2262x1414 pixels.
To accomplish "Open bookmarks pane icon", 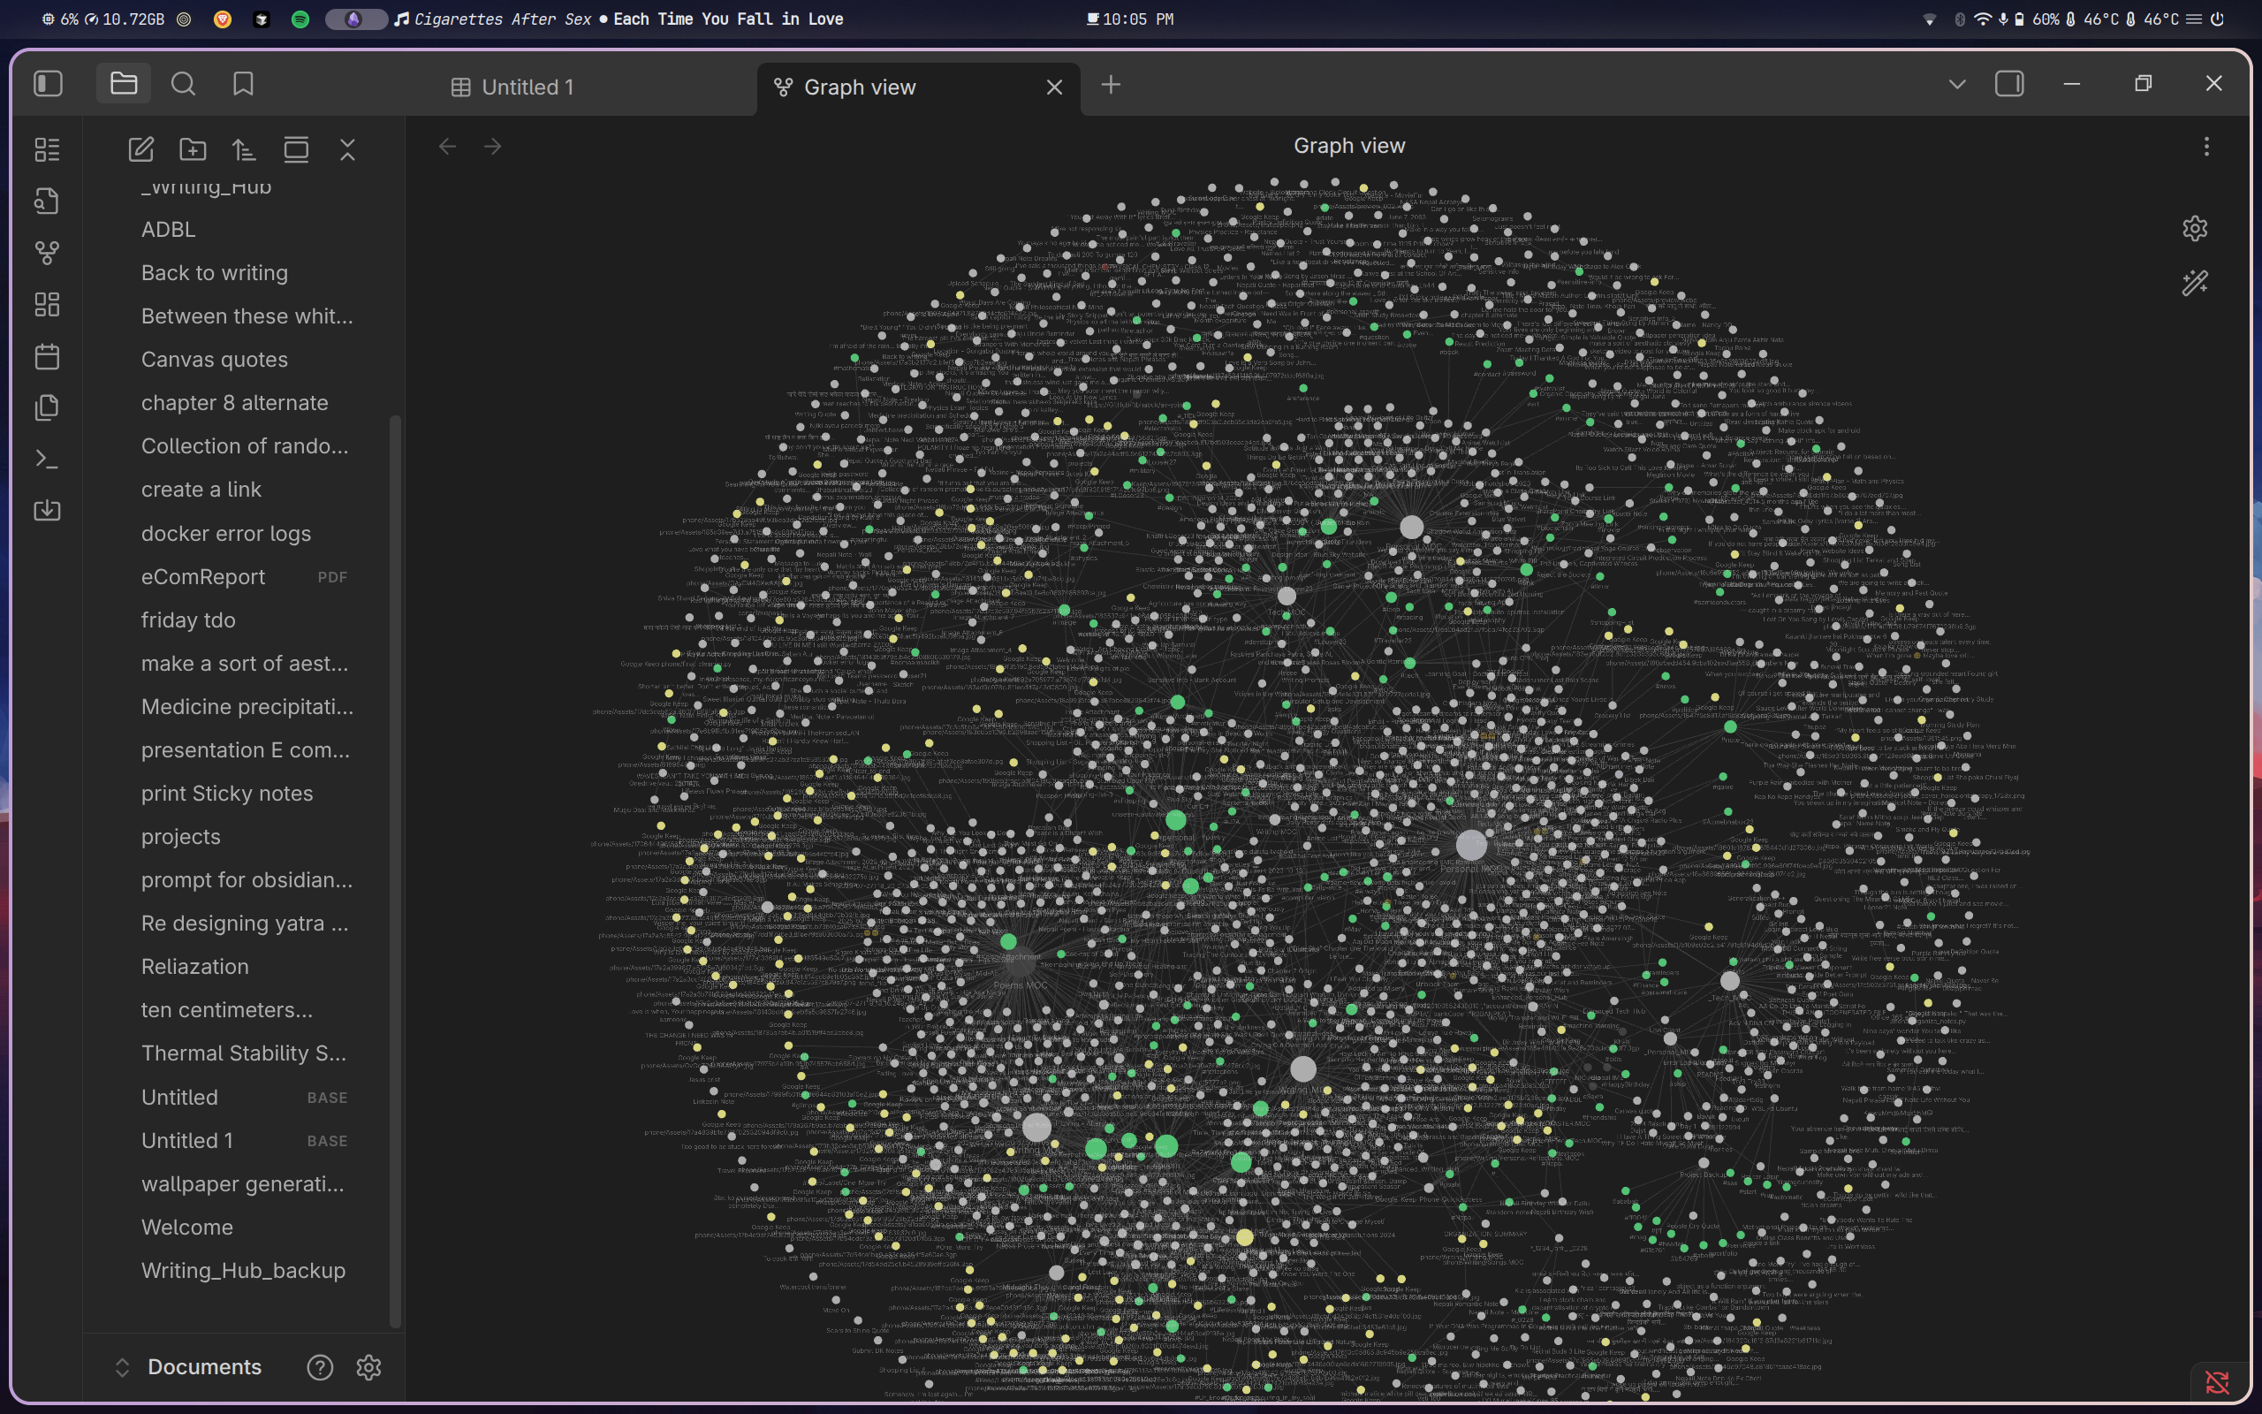I will coord(243,84).
